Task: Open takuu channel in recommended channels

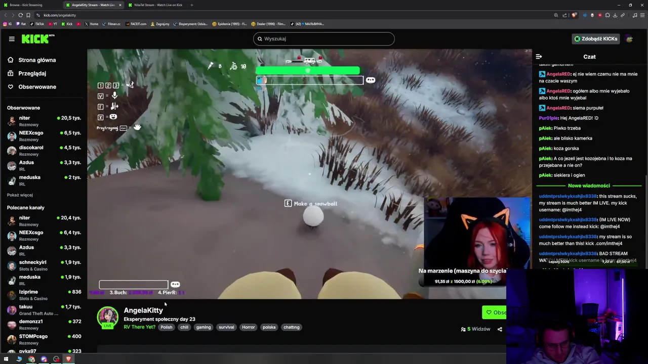Action: click(x=44, y=310)
